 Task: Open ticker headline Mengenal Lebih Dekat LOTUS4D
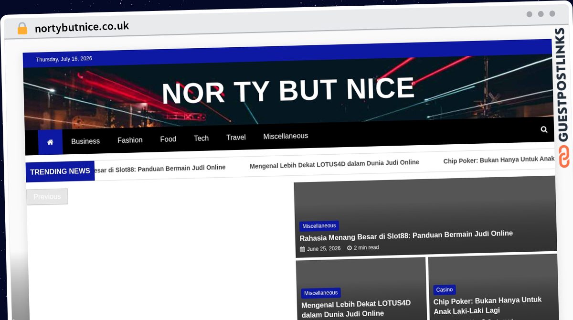pos(334,163)
